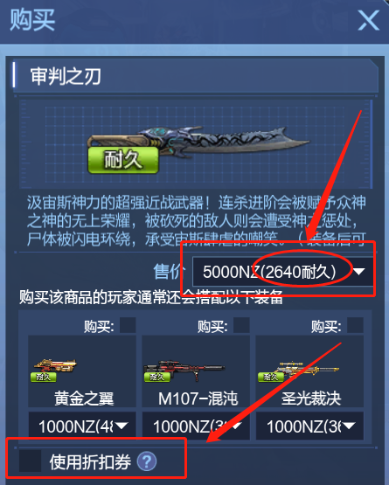Click the weapon description text area
The image size is (389, 485).
(196, 220)
